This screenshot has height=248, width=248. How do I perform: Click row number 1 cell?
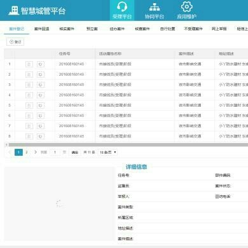(x=10, y=64)
